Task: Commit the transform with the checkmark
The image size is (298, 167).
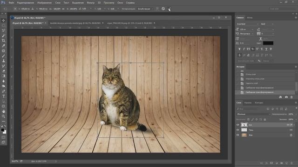Action: point(169,9)
